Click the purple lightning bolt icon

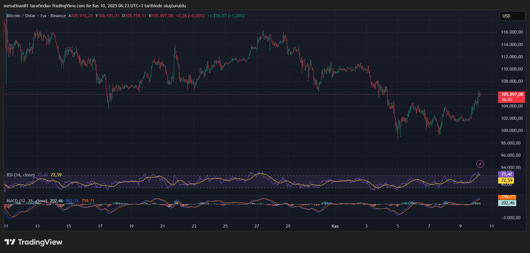click(x=480, y=164)
